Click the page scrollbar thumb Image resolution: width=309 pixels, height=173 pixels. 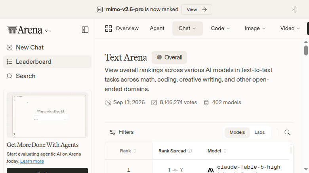click(306, 50)
